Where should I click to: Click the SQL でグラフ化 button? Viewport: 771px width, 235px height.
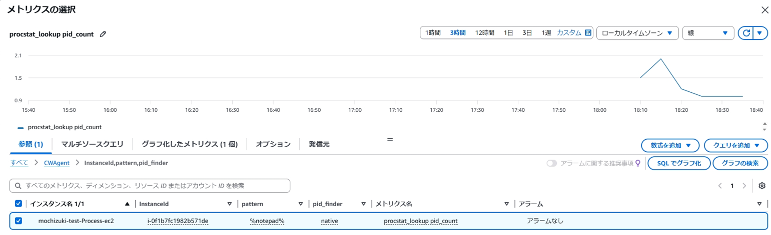(x=678, y=163)
